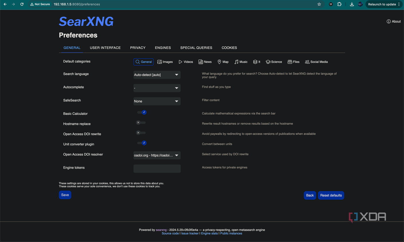This screenshot has width=404, height=242.
Task: Switch to the Engines tab
Action: pos(163,48)
